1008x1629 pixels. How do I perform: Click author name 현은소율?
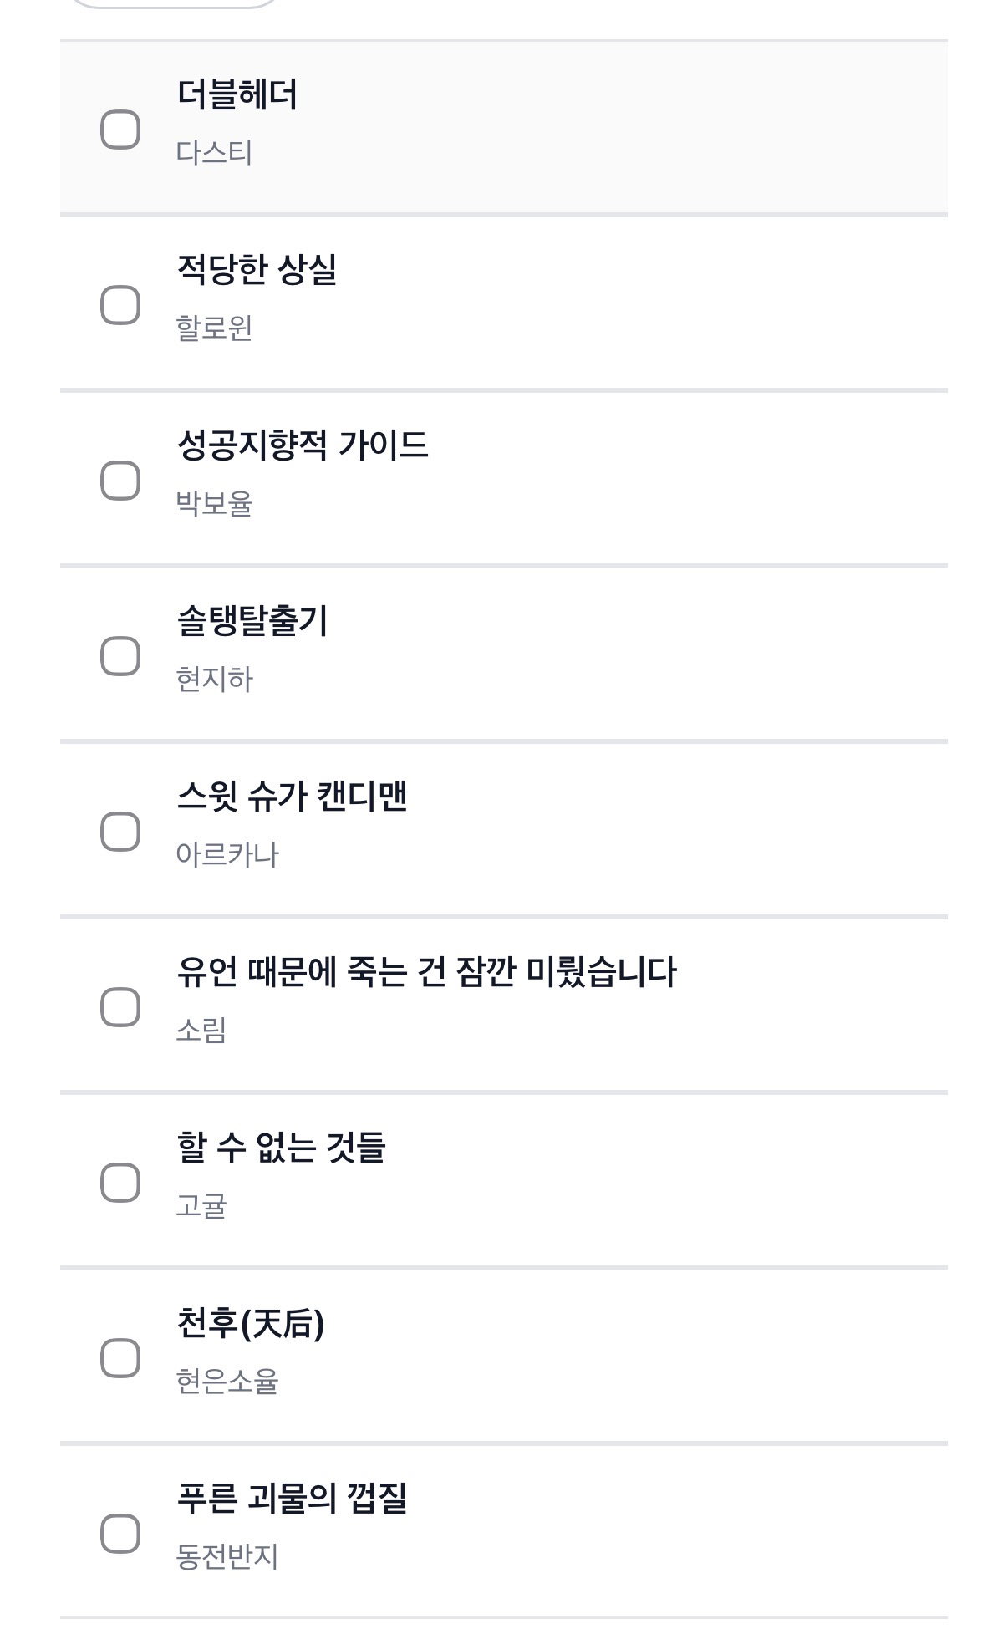227,1382
